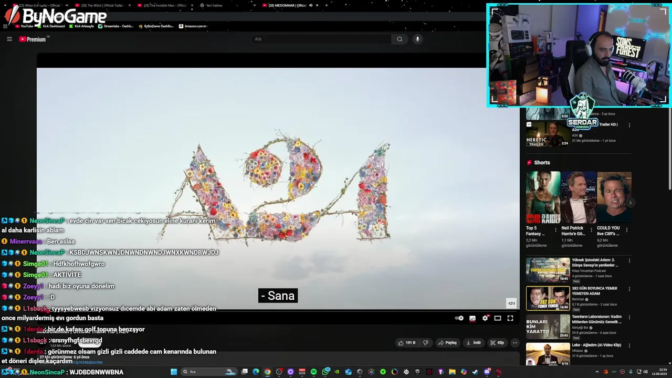Switch to The Invisible Man tab
This screenshot has height=378, width=672.
(x=164, y=5)
